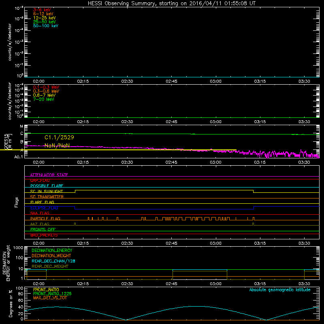Pick the cyan 50-100 keV legend label
324x324 pixels.
pos(46,26)
